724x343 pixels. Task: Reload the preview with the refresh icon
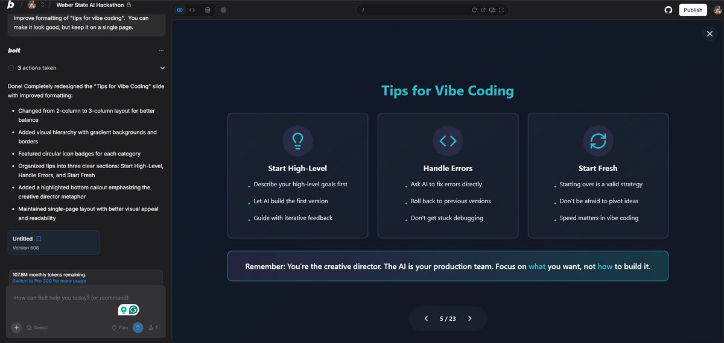pyautogui.click(x=475, y=10)
